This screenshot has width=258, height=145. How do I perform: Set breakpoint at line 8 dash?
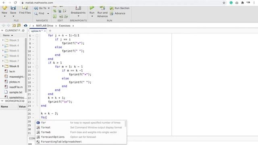point(33,43)
